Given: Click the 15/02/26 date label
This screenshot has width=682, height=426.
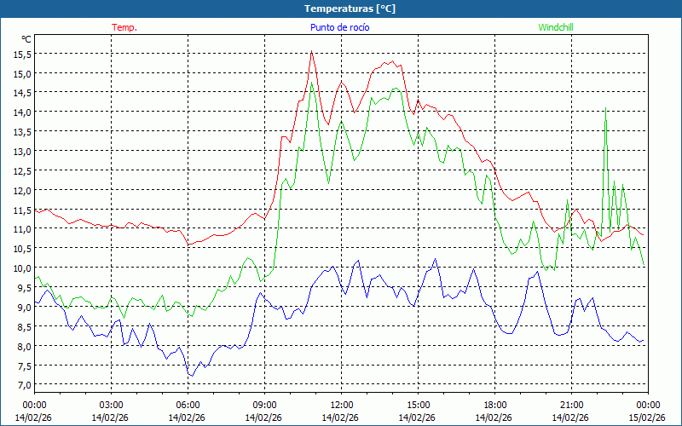Looking at the screenshot, I should pyautogui.click(x=647, y=417).
